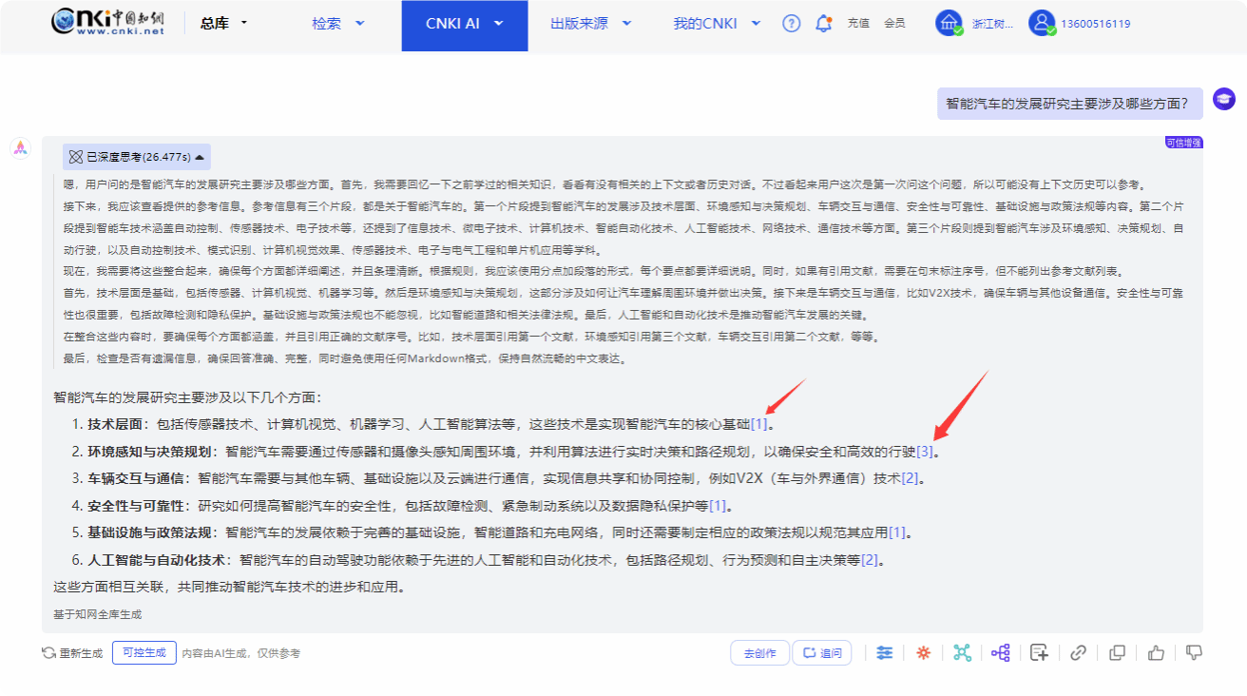Toggle the 可控生成 mode button
1247x696 pixels.
coord(144,653)
